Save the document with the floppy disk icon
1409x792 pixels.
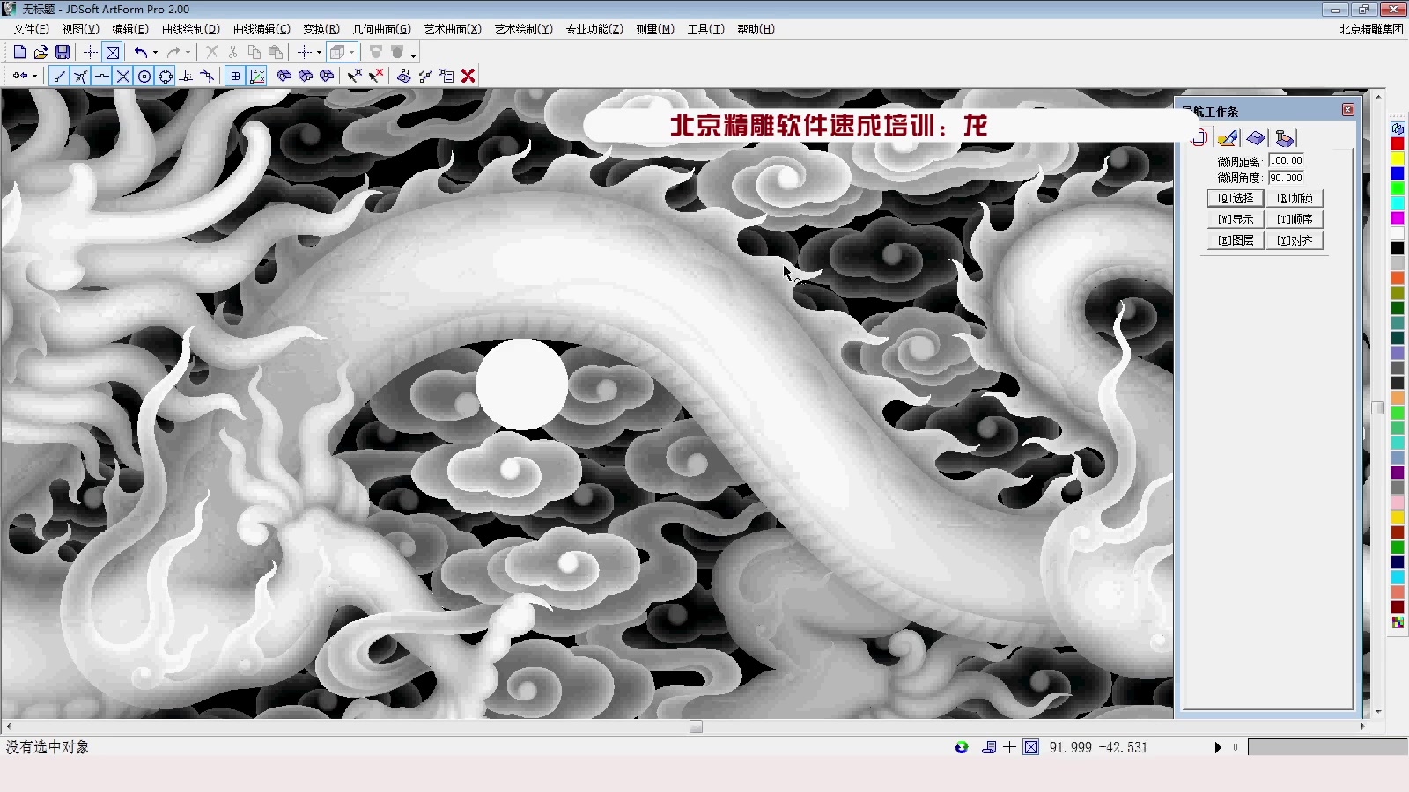click(x=62, y=52)
